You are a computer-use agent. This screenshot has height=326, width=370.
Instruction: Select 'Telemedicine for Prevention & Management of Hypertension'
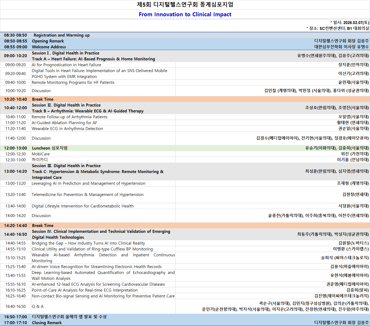click(87, 195)
